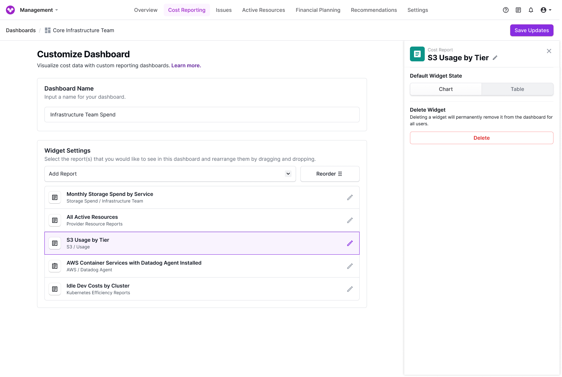This screenshot has width=562, height=377.
Task: Open the Add Report dropdown
Action: [170, 174]
